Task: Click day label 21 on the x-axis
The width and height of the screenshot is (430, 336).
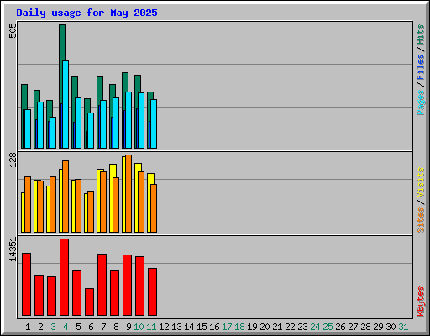Action: coord(277,327)
